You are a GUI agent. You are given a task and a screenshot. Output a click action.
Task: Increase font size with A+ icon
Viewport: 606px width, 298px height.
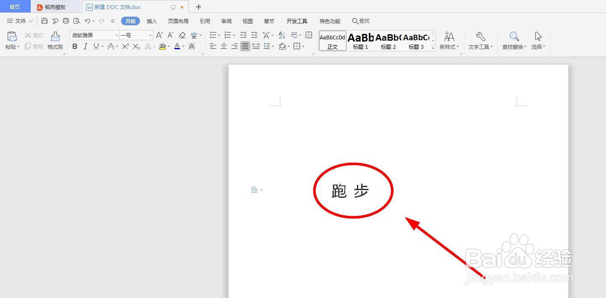click(x=159, y=35)
